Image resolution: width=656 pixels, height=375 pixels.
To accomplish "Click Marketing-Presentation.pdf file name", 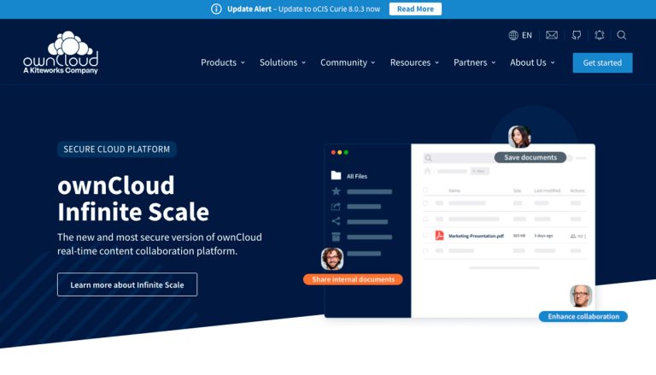I will pos(476,236).
